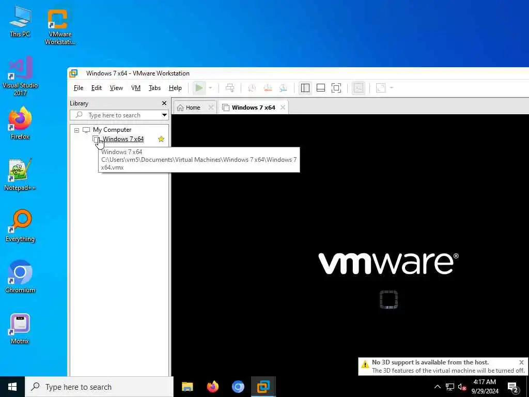
Task: Open the VM menu
Action: [x=136, y=88]
